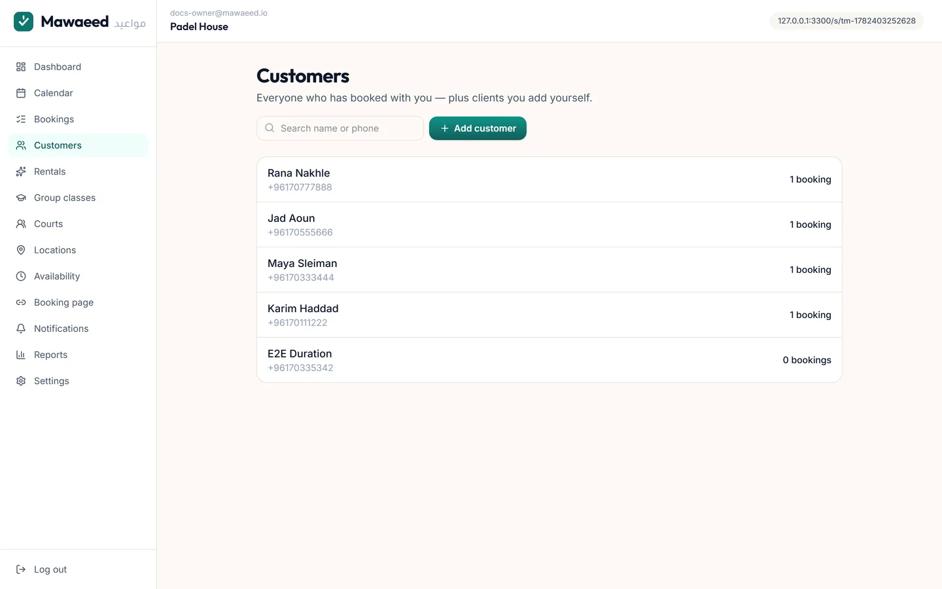This screenshot has width=942, height=589.
Task: Click Rana Nakhle's 1 booking count
Action: click(811, 179)
